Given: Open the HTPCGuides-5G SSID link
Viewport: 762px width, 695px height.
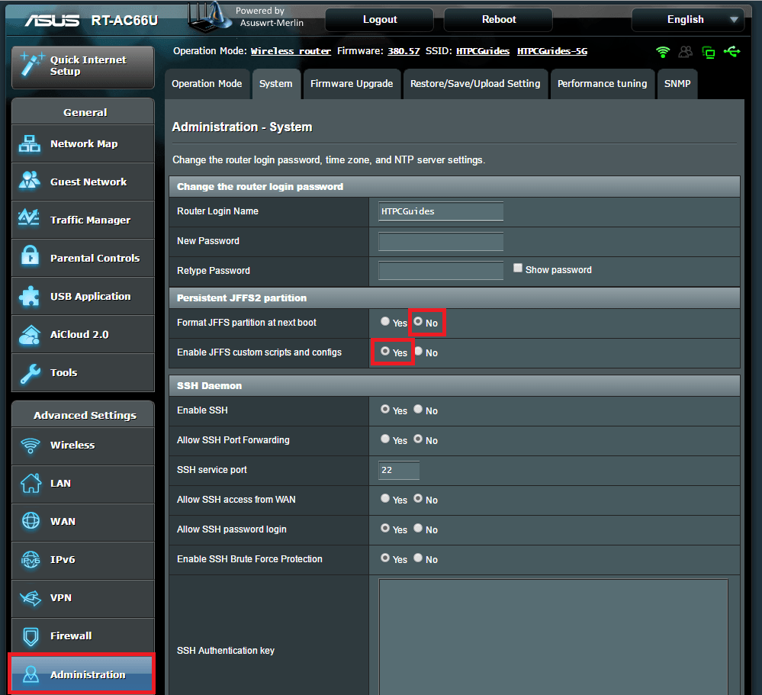Looking at the screenshot, I should pyautogui.click(x=552, y=52).
